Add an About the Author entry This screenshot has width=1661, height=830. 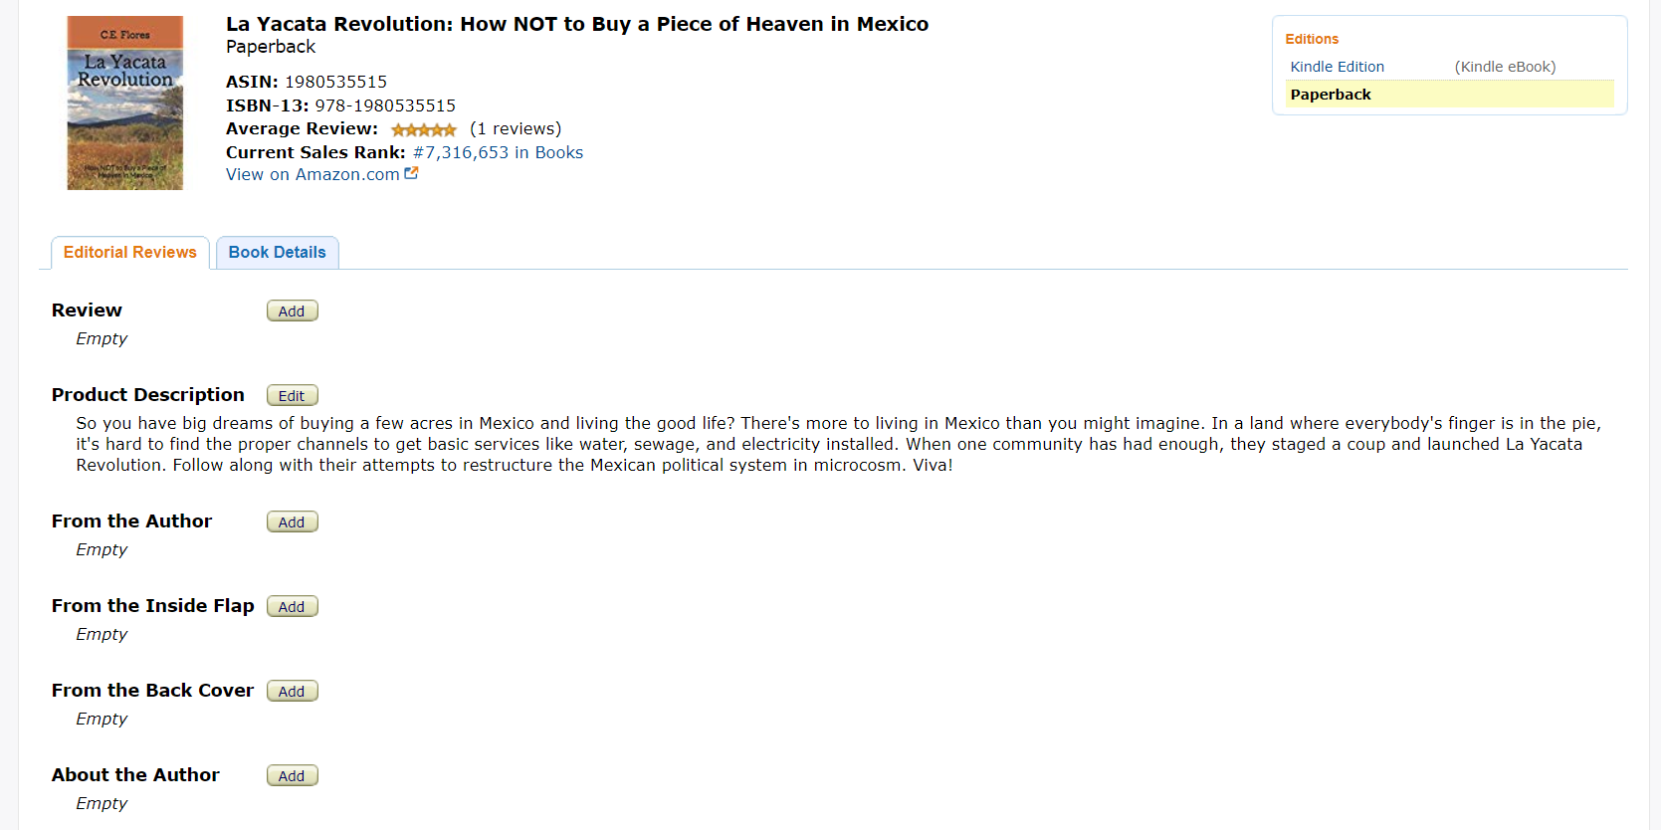[x=292, y=775]
